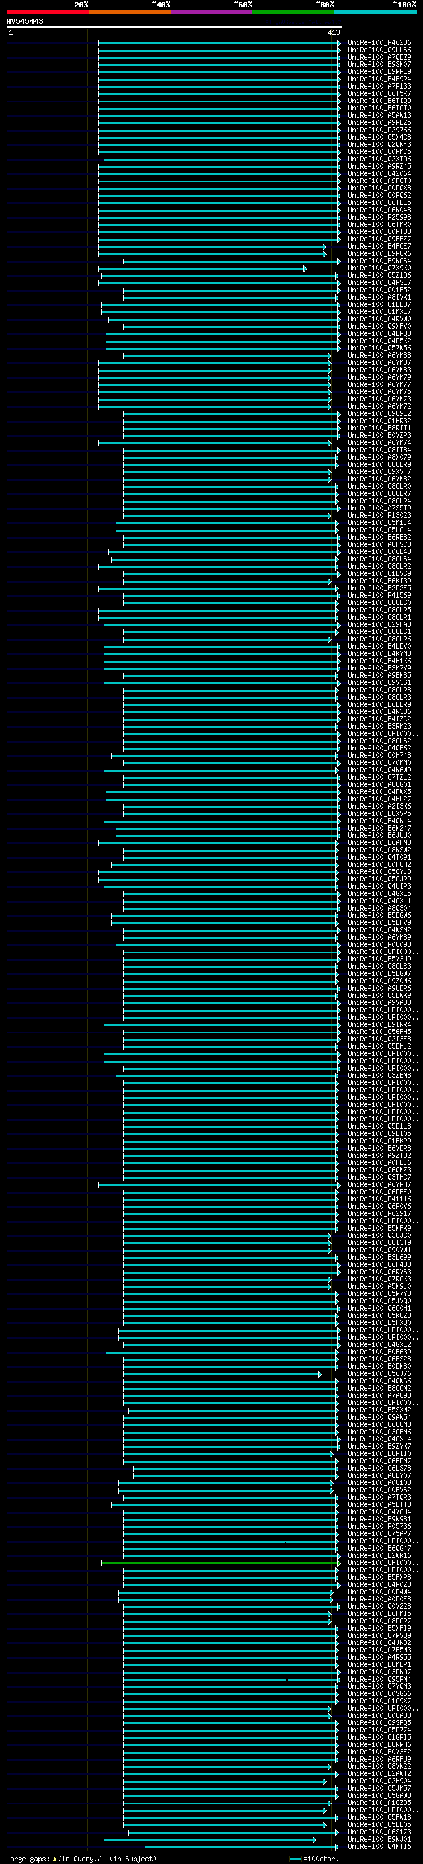Select hit label UniRef100_Q9LLS6
The image size is (423, 1864).
pos(379,50)
